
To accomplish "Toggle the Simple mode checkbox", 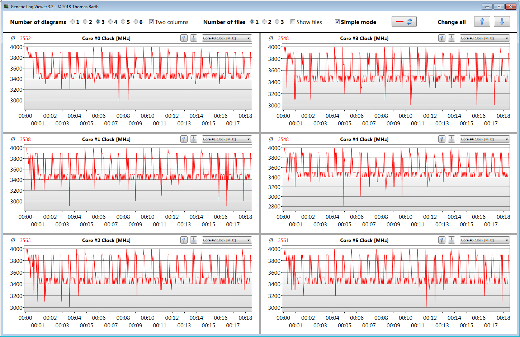I will (x=337, y=22).
